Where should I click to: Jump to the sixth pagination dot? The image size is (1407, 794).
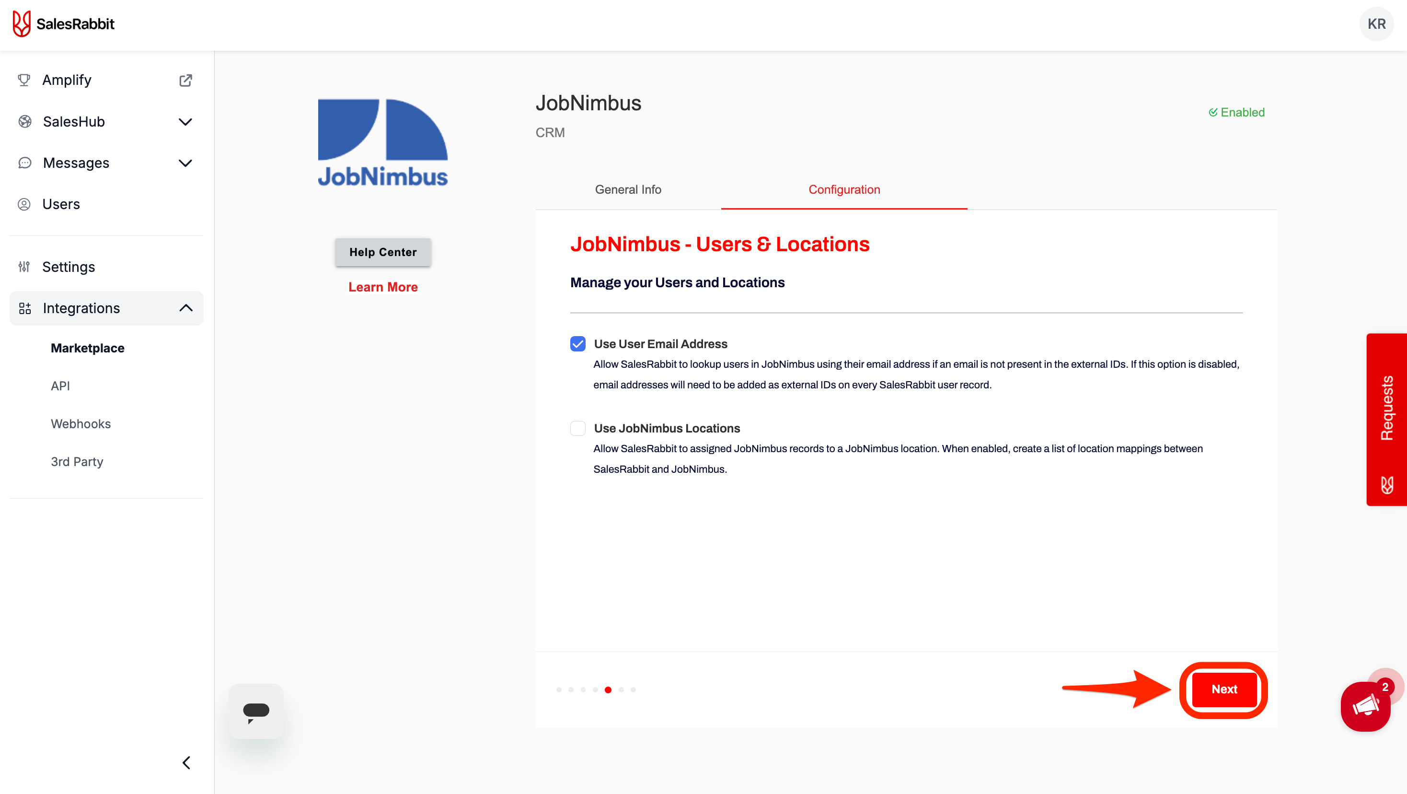621,689
